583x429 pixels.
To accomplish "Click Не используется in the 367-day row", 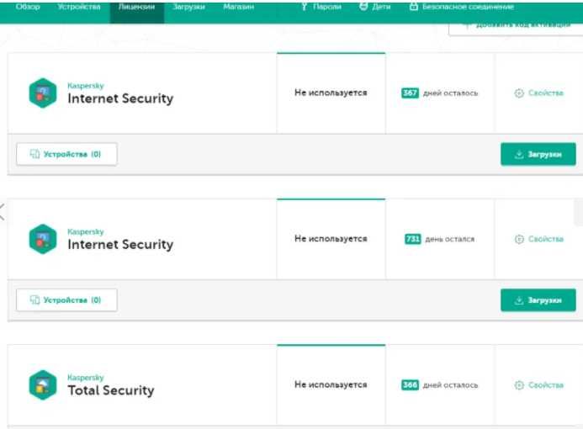I will click(x=331, y=93).
